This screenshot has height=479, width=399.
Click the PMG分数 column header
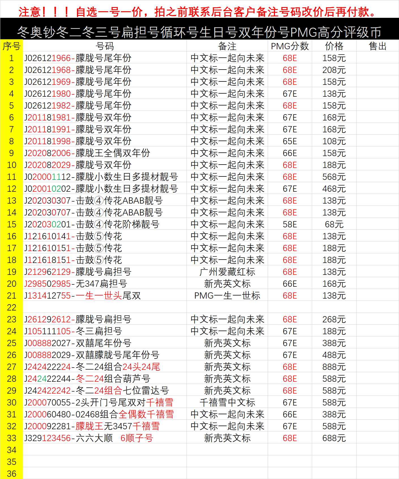289,46
